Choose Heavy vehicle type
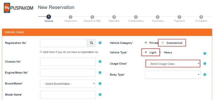The width and height of the screenshot is (215, 104). point(161,52)
